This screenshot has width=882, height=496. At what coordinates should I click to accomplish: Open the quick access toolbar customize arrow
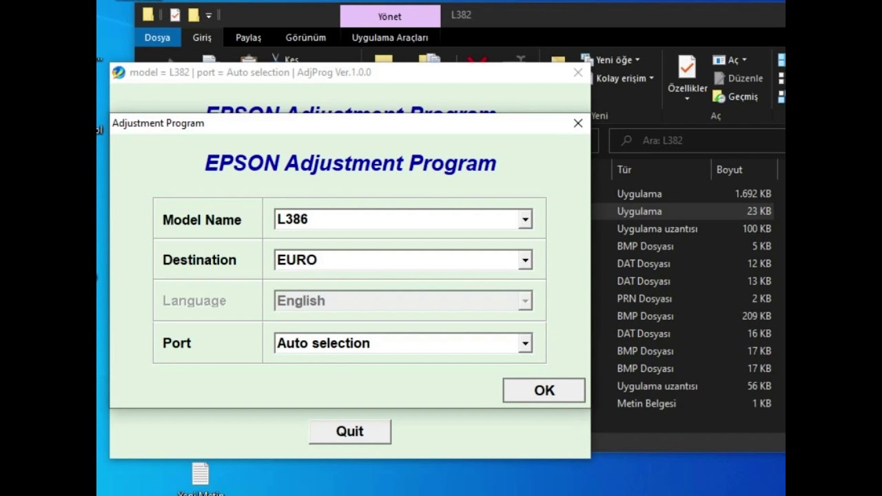(209, 15)
